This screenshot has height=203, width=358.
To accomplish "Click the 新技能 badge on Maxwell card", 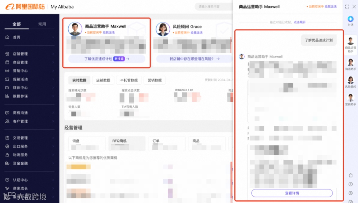I will point(119,59).
